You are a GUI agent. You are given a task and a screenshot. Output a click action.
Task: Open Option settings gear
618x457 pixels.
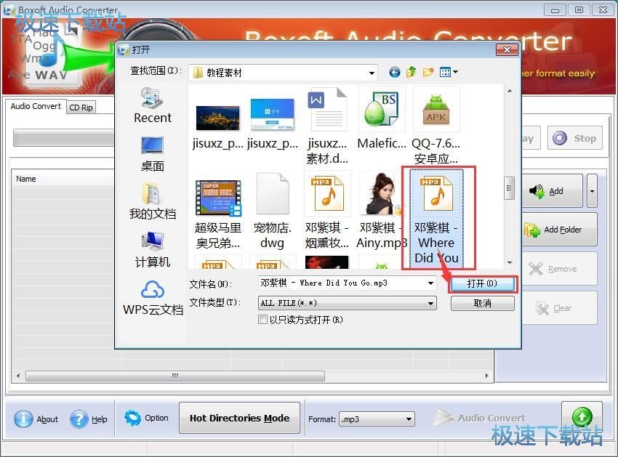click(147, 418)
